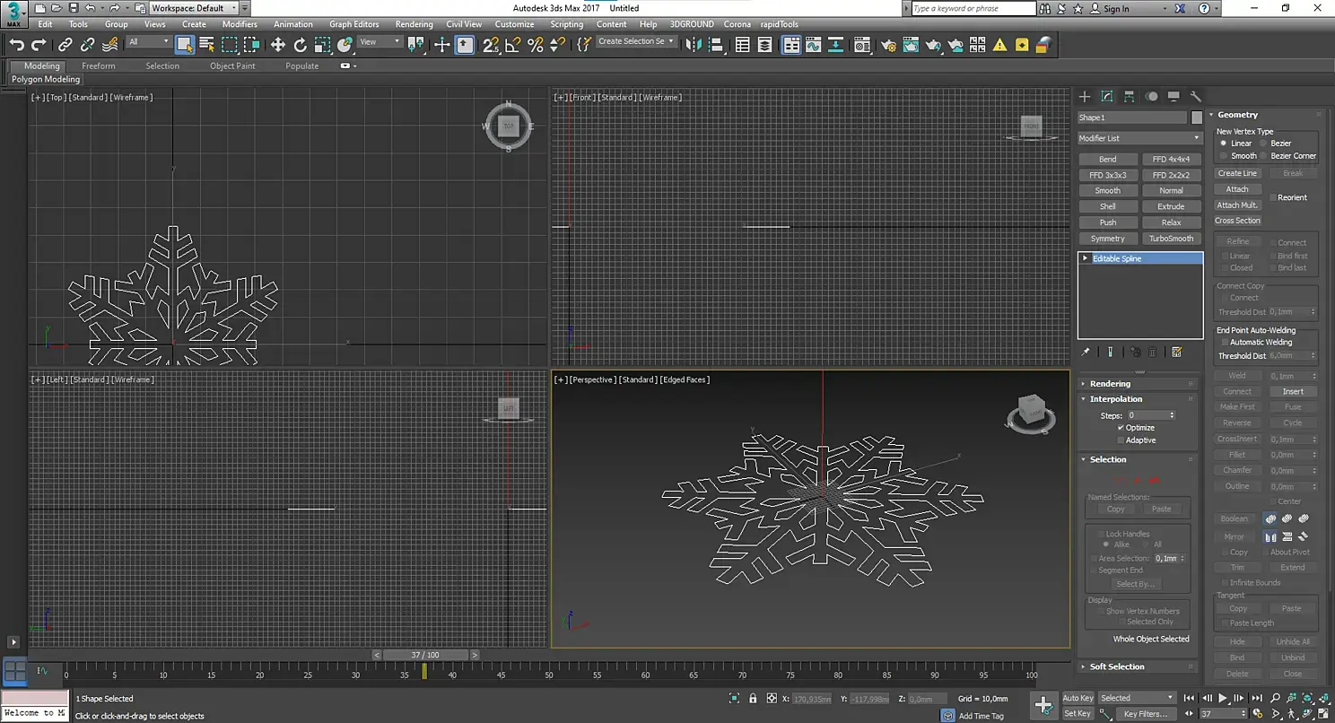The height and width of the screenshot is (723, 1335).
Task: Switch to the Freeform ribbon tab
Action: 98,66
